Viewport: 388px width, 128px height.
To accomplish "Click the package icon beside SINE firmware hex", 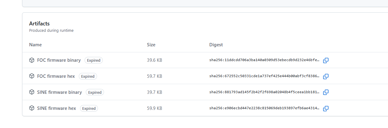I will 32,108.
